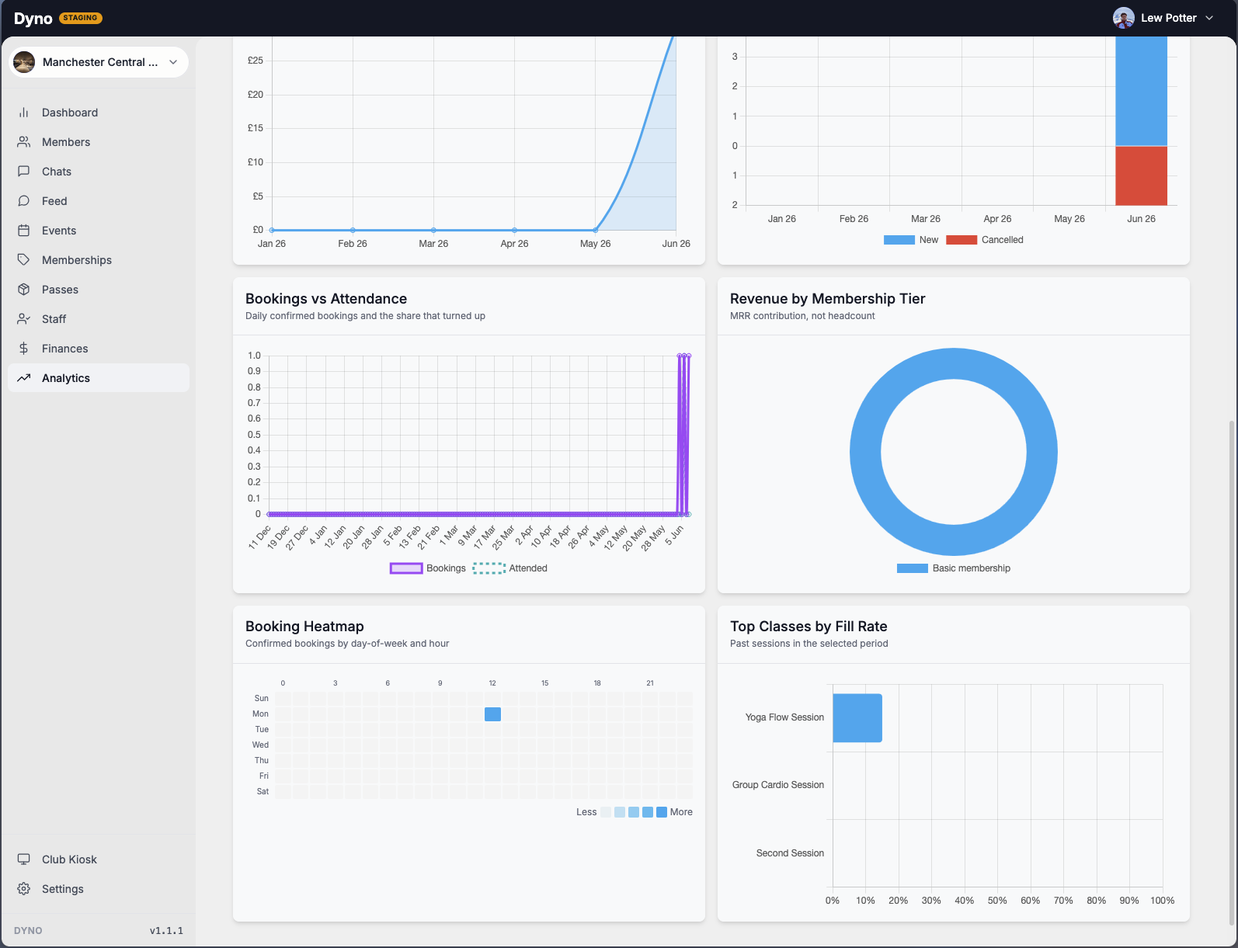Viewport: 1238px width, 948px height.
Task: Click the v1.1.1 version text
Action: tap(166, 931)
